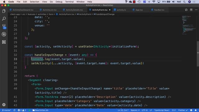Click form in breadcrumb path
Viewport: 199px width, 112px height.
(51, 14)
